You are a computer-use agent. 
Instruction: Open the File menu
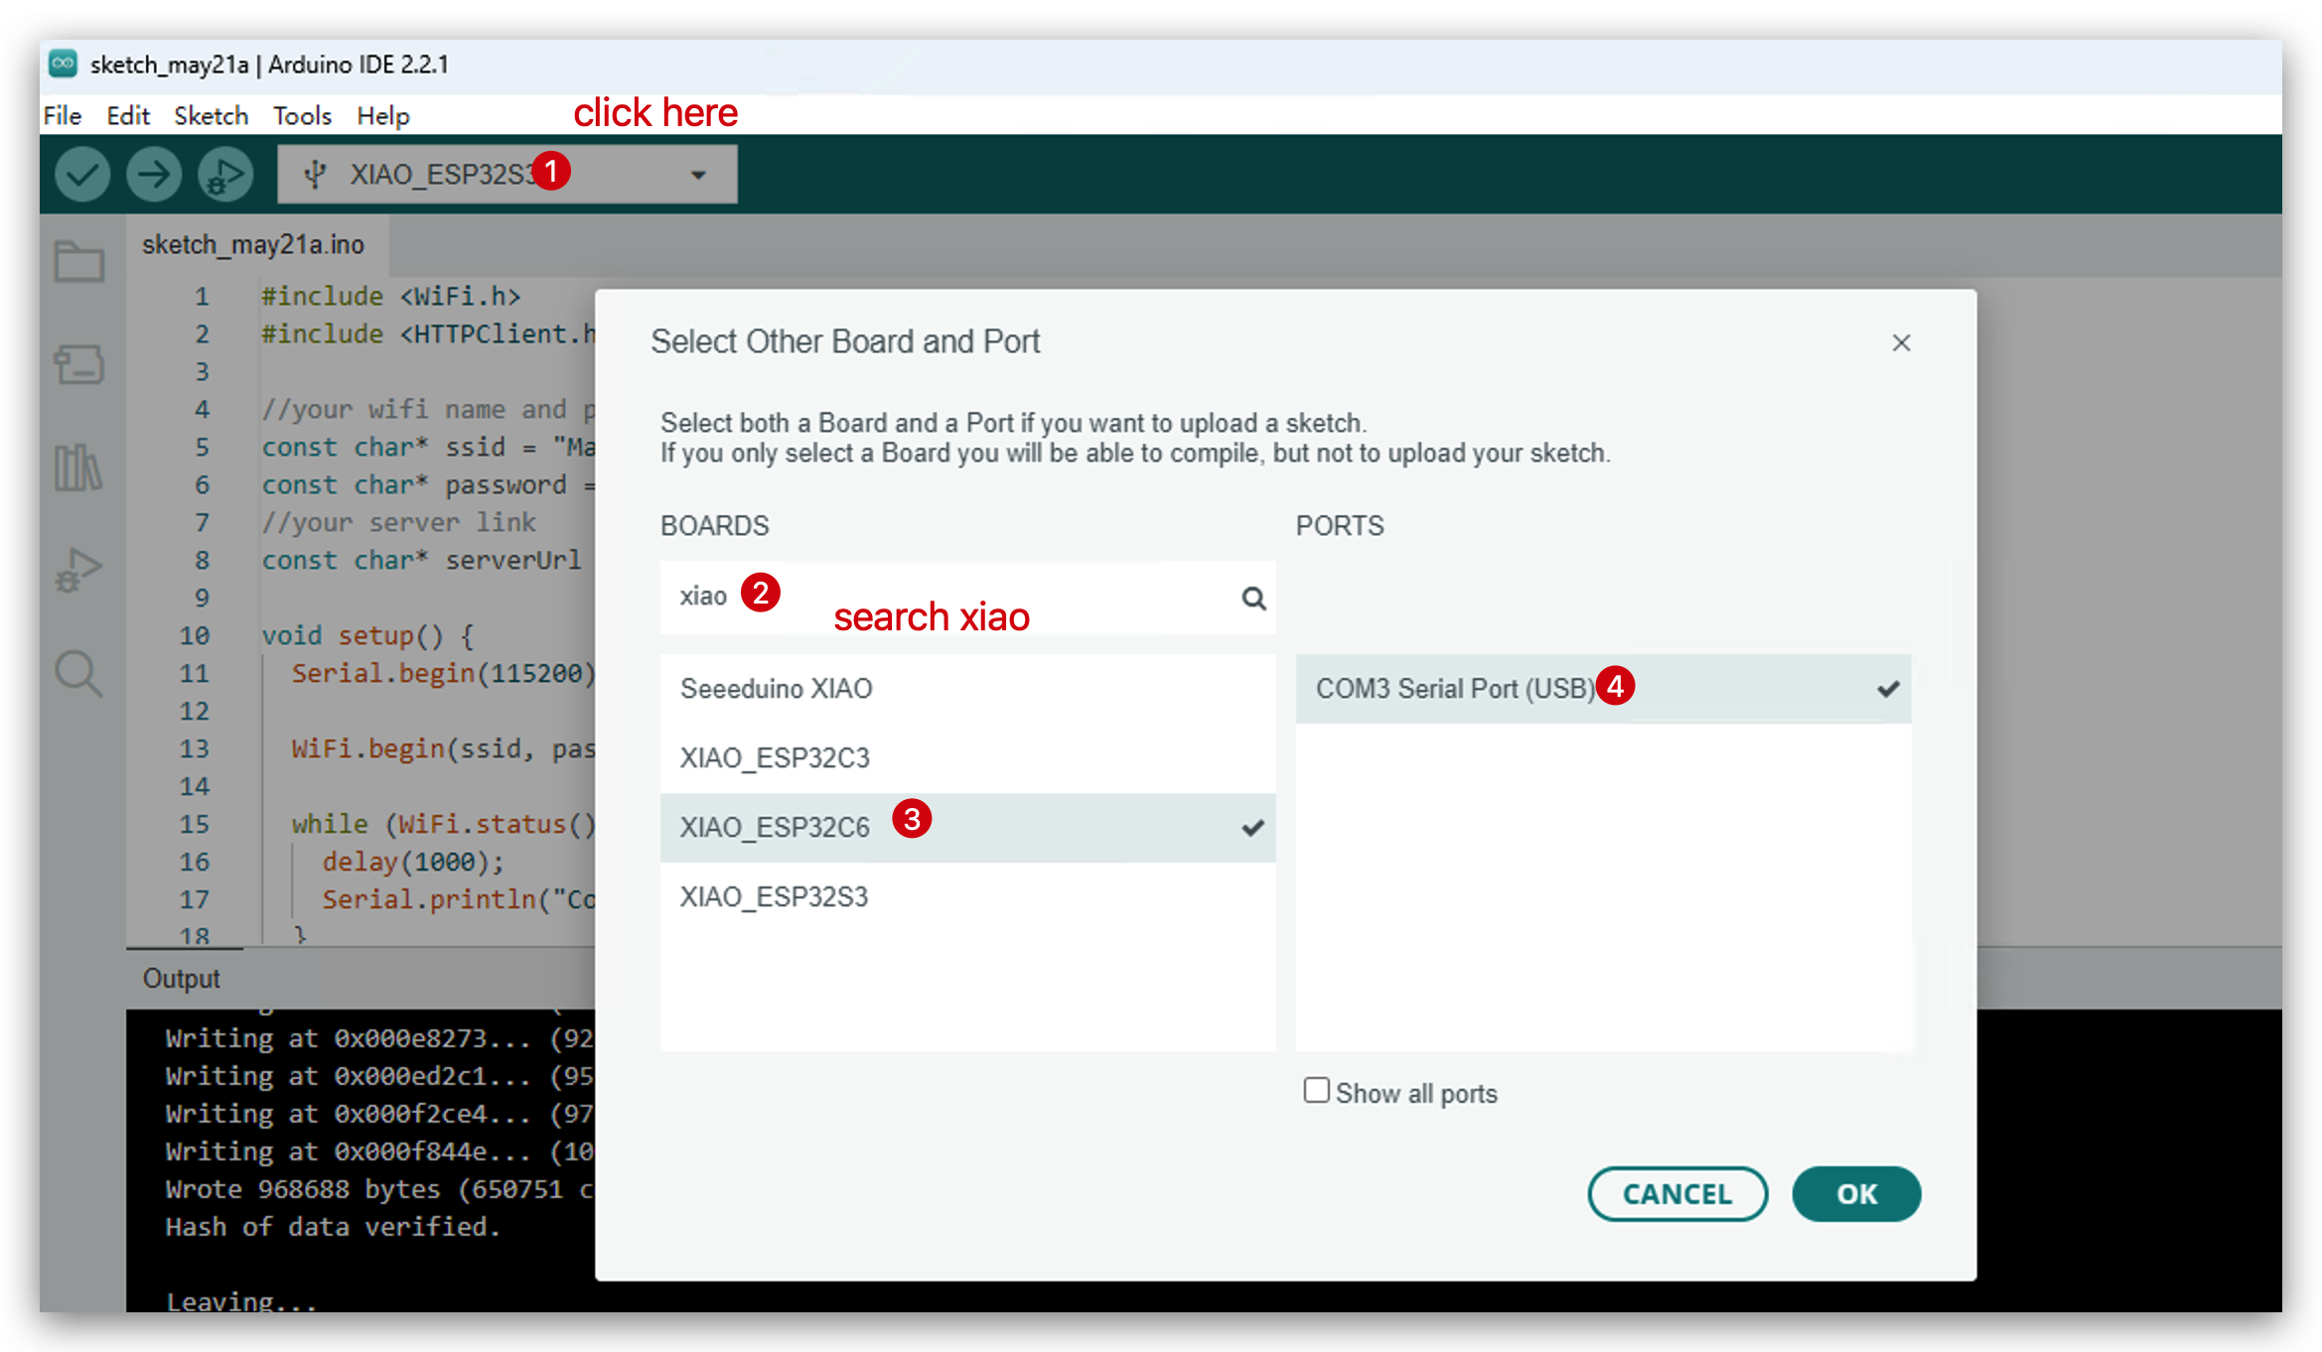pyautogui.click(x=63, y=116)
